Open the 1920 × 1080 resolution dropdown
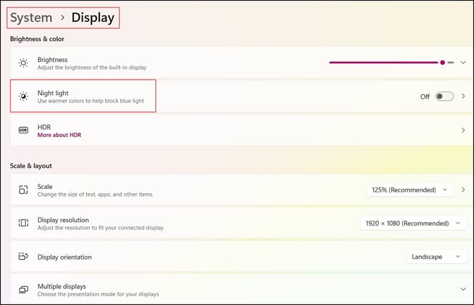 pyautogui.click(x=413, y=223)
